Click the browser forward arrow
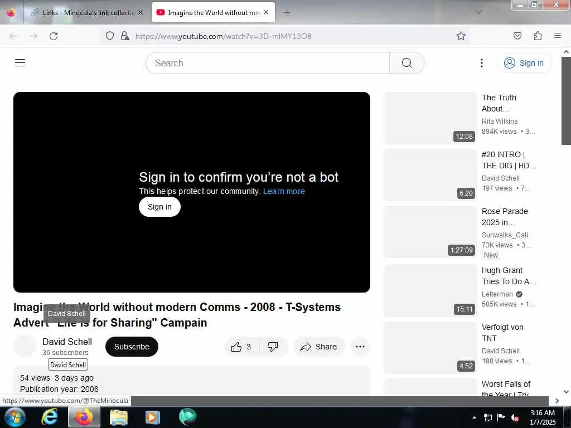 (33, 36)
